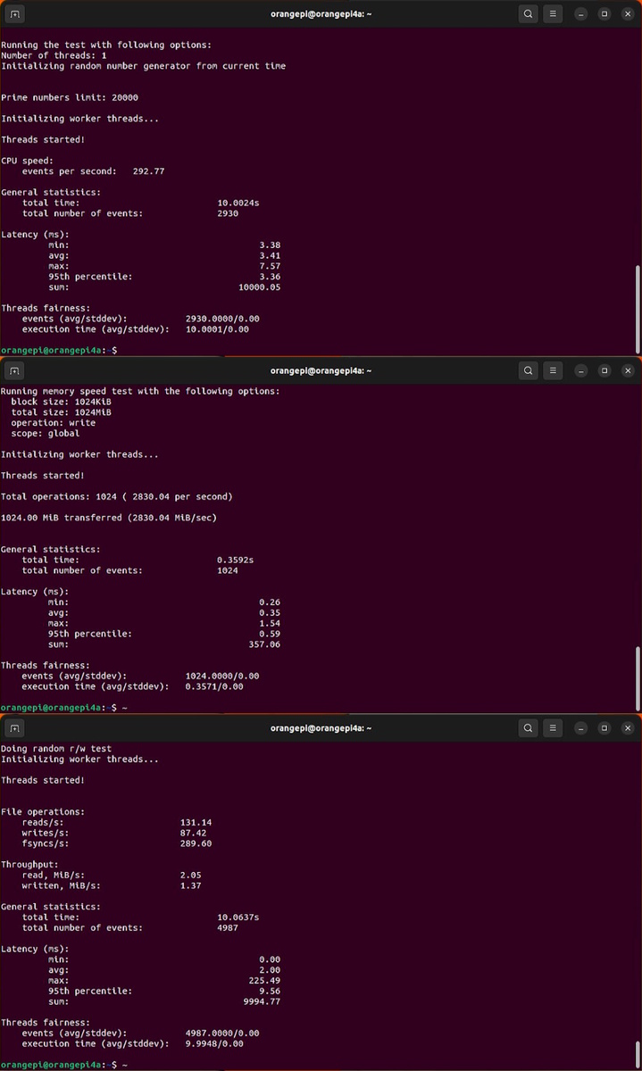
Task: Click the events value 2930.0000/0.00
Action: [222, 319]
